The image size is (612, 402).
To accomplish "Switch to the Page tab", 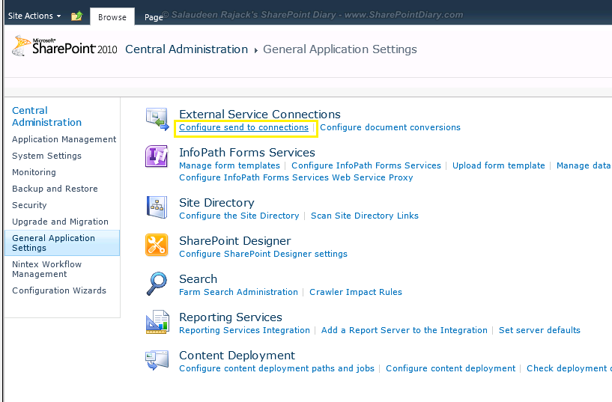I will point(154,17).
